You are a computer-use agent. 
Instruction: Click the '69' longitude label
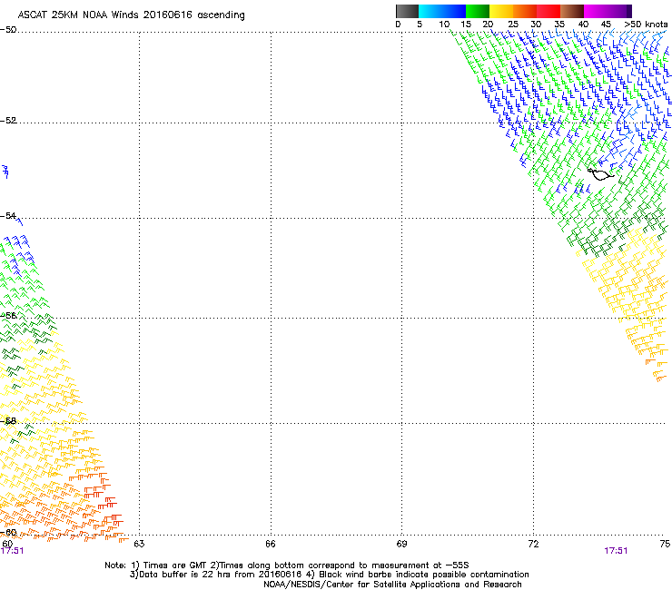401,544
